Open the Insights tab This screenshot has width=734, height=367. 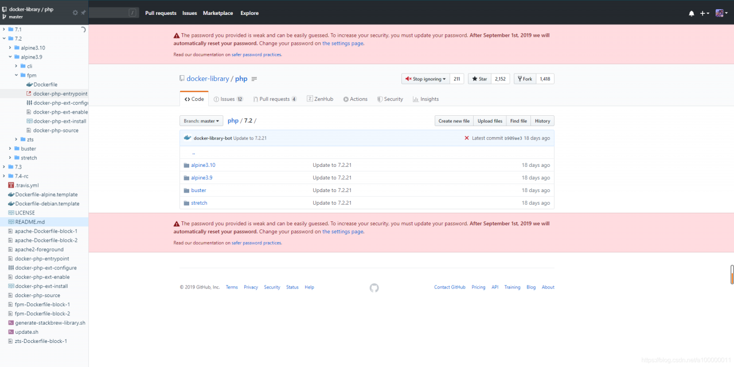point(425,99)
